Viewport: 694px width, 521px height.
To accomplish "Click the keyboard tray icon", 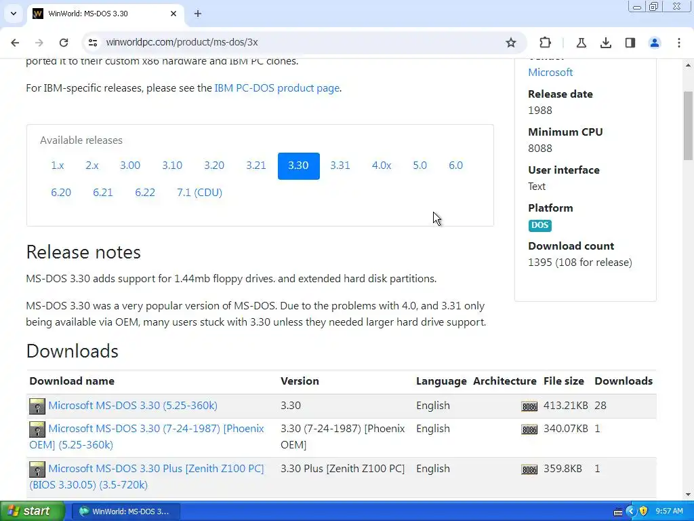I will click(618, 512).
